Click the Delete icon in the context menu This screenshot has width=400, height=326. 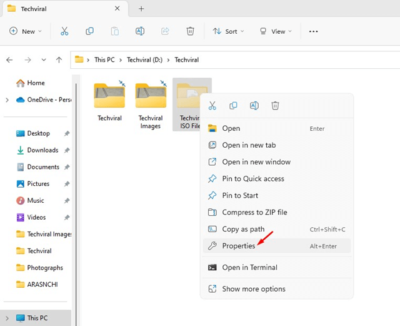pyautogui.click(x=275, y=106)
